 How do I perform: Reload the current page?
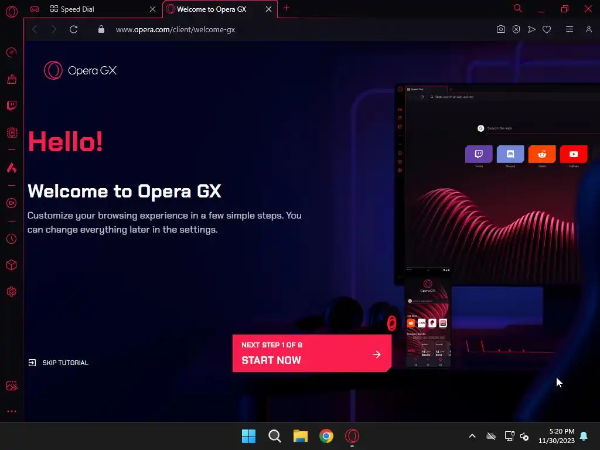tap(73, 29)
